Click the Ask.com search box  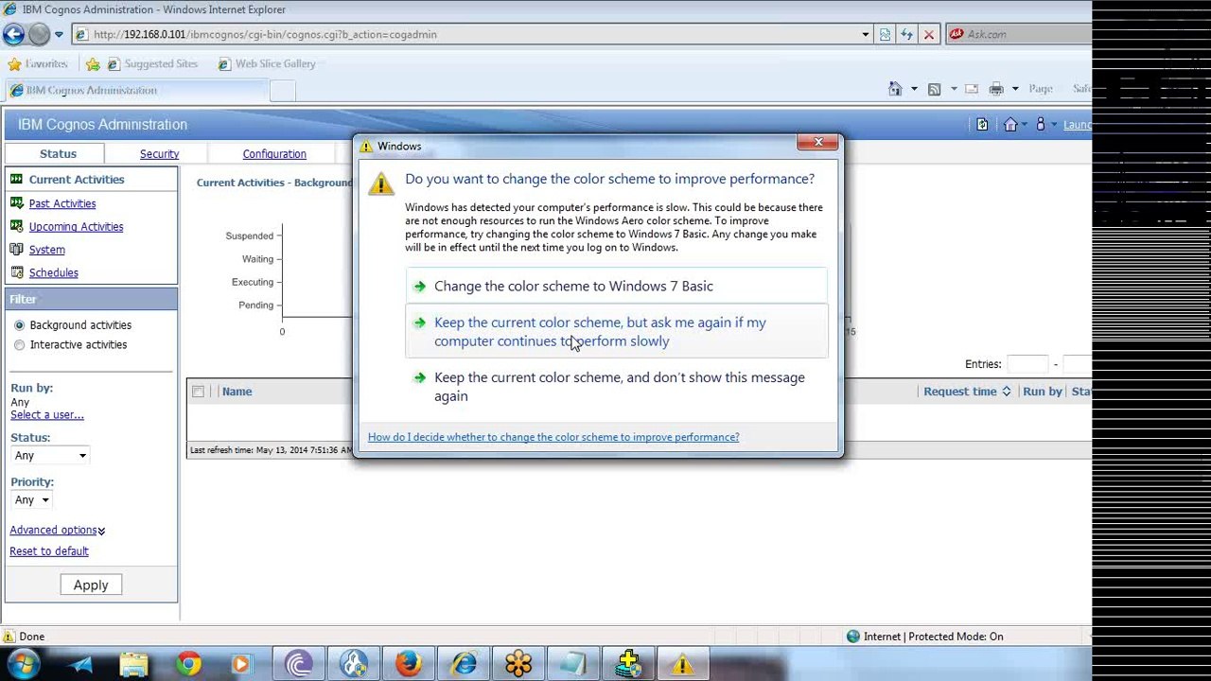[1022, 34]
